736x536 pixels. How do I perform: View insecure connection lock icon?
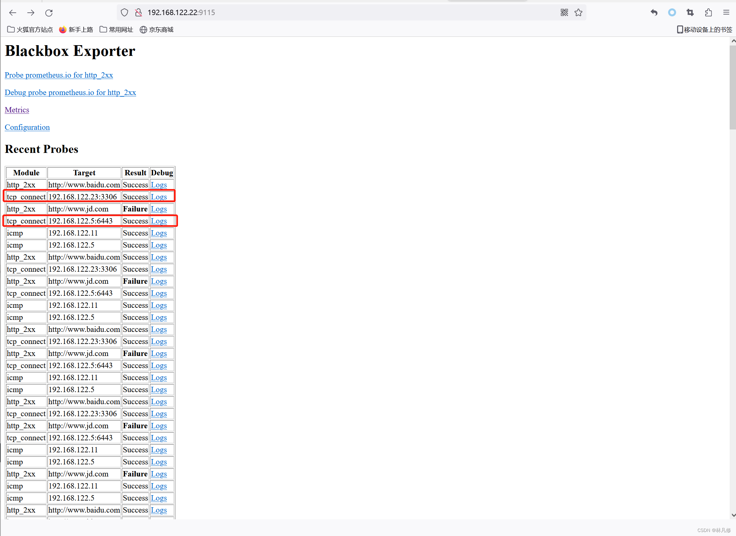(139, 13)
